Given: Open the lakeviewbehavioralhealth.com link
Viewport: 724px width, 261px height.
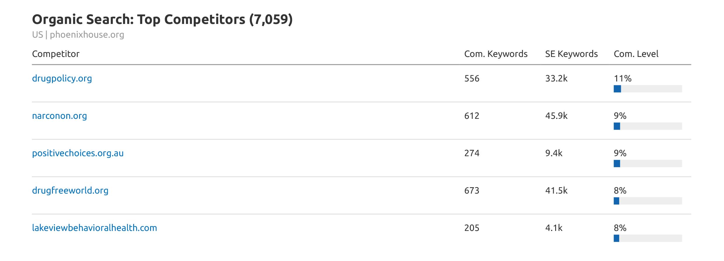Looking at the screenshot, I should (x=94, y=228).
